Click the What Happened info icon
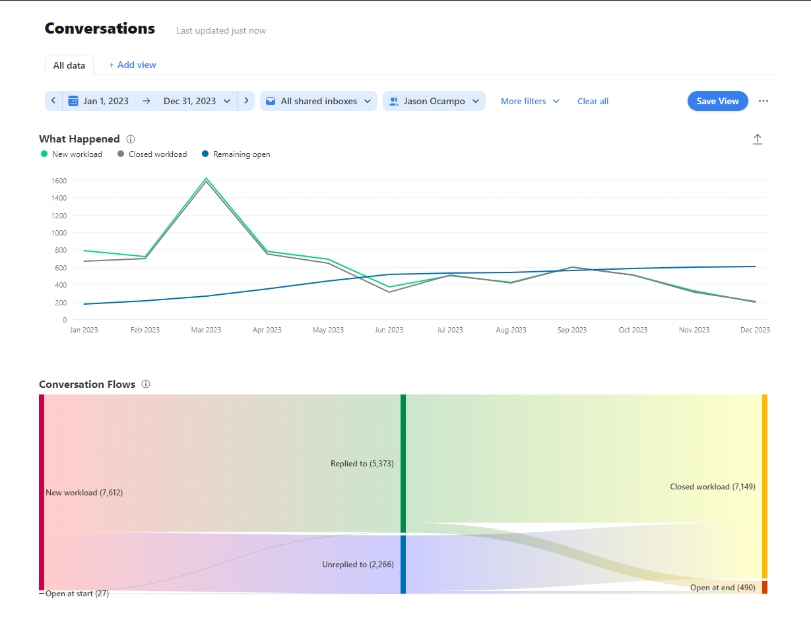This screenshot has height=624, width=811. click(131, 139)
